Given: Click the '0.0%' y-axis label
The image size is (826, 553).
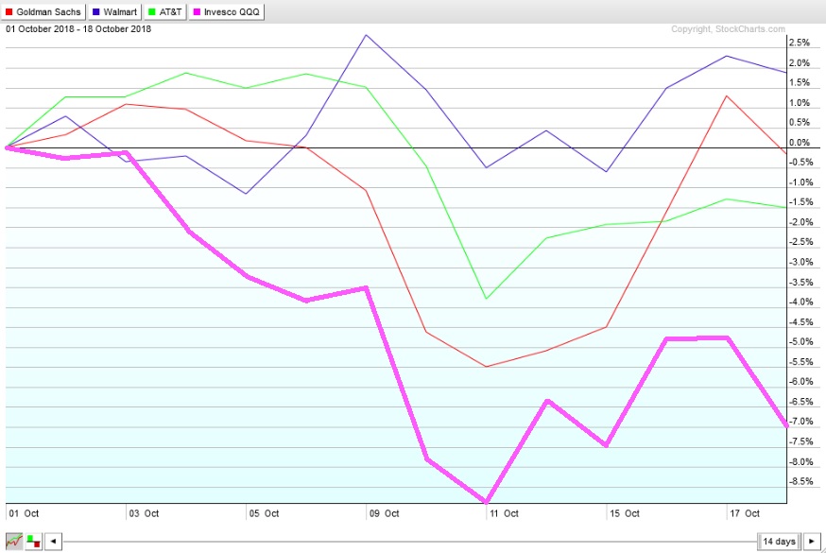Looking at the screenshot, I should pos(800,142).
